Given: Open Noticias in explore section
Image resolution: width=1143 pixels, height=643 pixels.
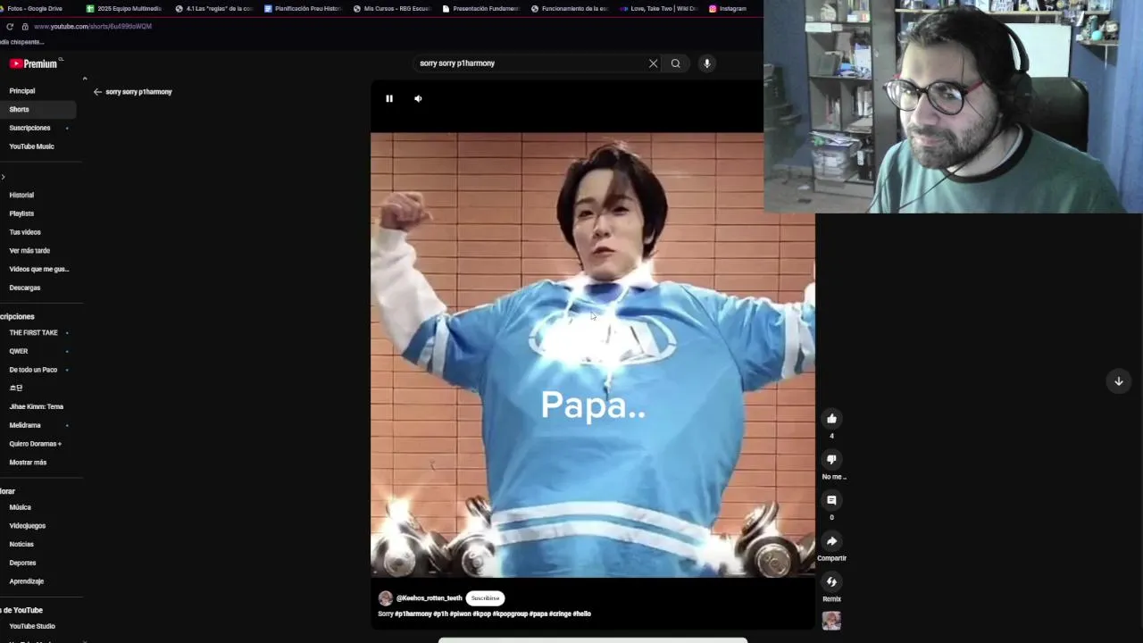Looking at the screenshot, I should (x=21, y=544).
